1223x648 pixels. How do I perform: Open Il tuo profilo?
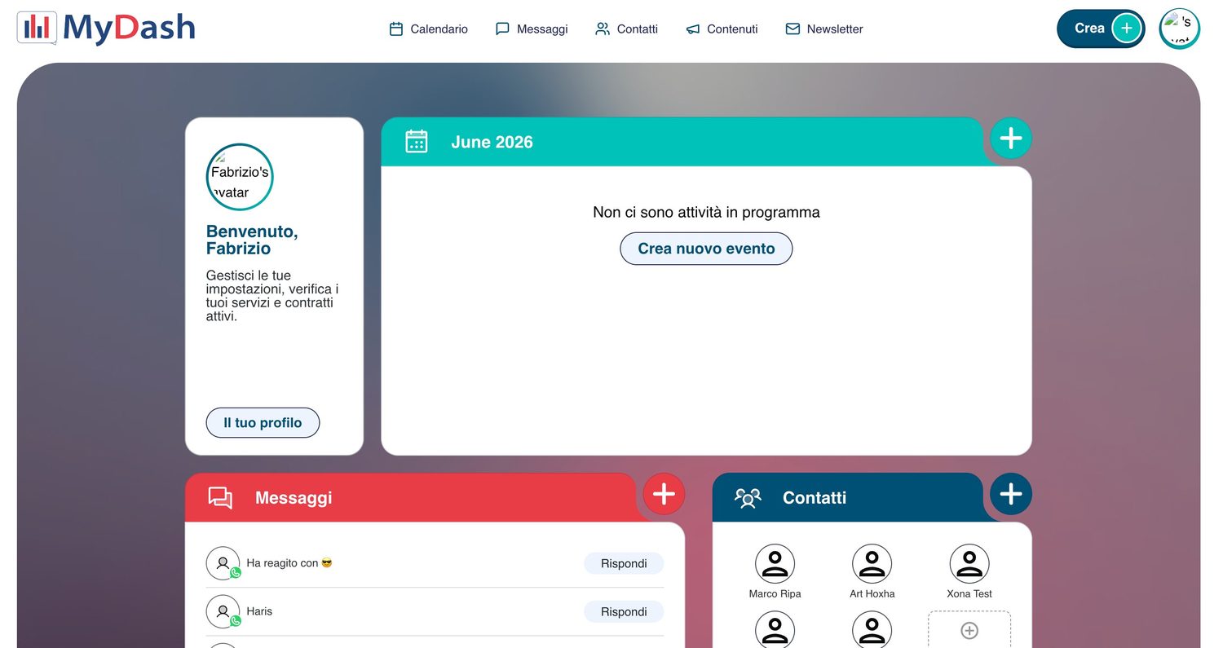263,423
